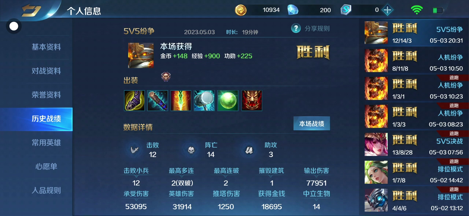The height and width of the screenshot is (216, 469).
Task: Select the green orb equipment item
Action: click(x=228, y=101)
